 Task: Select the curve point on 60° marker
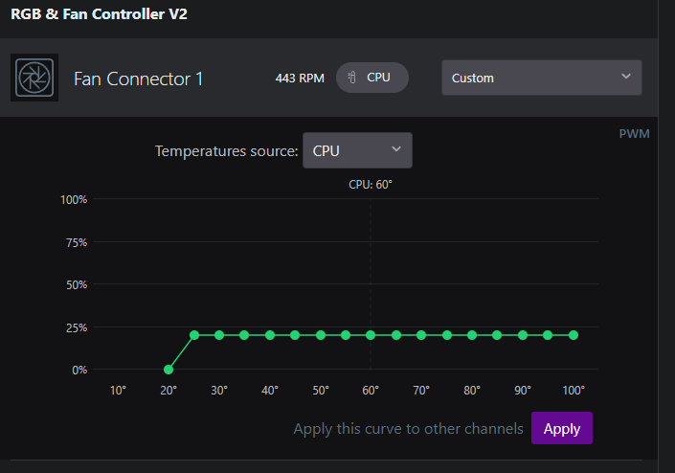(371, 335)
